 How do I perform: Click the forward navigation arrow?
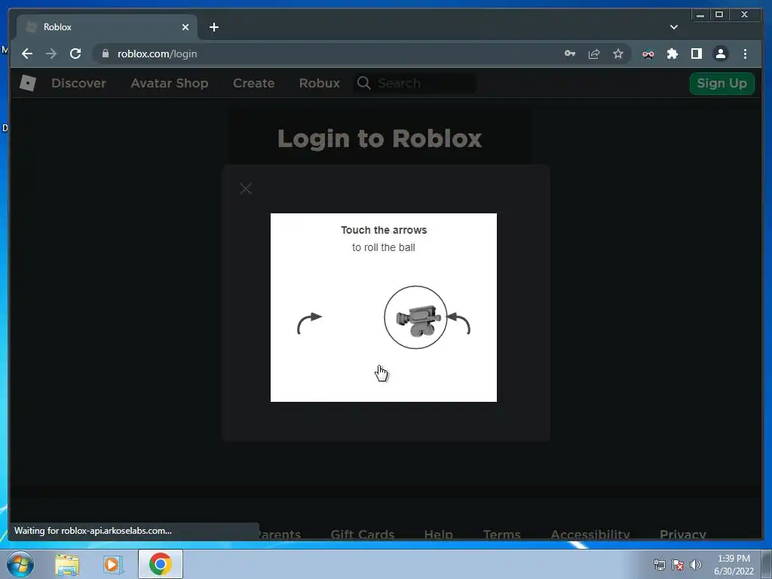51,54
